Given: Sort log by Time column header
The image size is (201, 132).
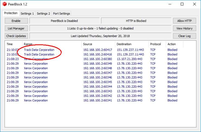Looking at the screenshot, I should (x=14, y=44).
